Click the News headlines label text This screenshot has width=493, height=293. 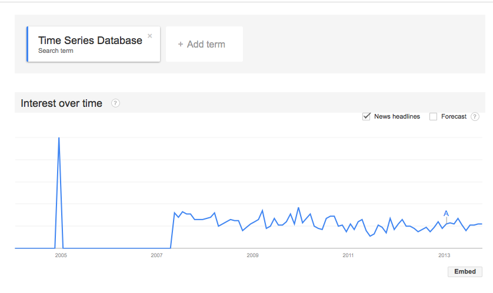[x=397, y=116]
